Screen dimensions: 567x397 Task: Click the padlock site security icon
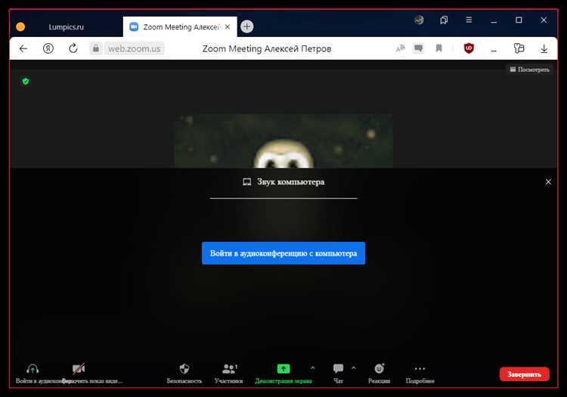(x=95, y=48)
